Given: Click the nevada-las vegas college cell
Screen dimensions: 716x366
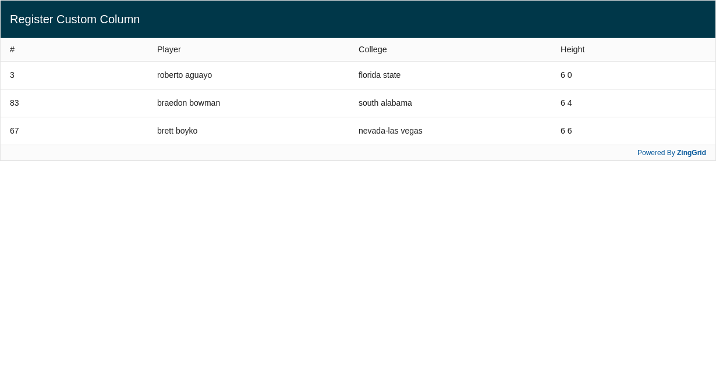Looking at the screenshot, I should coord(390,131).
